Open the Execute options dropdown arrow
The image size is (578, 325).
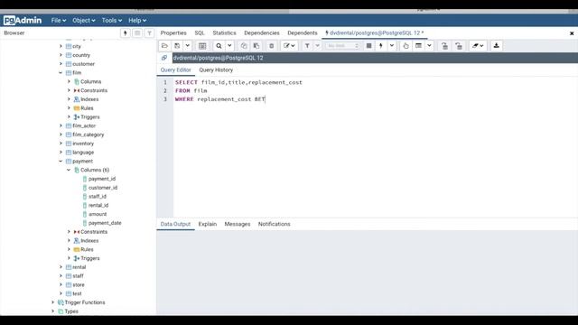(391, 46)
